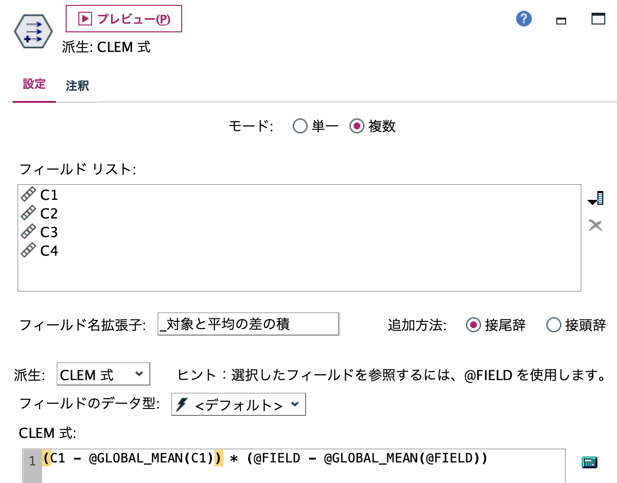Open the field picker beside the field list

(x=596, y=198)
